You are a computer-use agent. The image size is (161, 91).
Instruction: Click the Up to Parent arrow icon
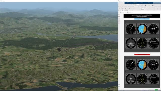(x=123, y=11)
